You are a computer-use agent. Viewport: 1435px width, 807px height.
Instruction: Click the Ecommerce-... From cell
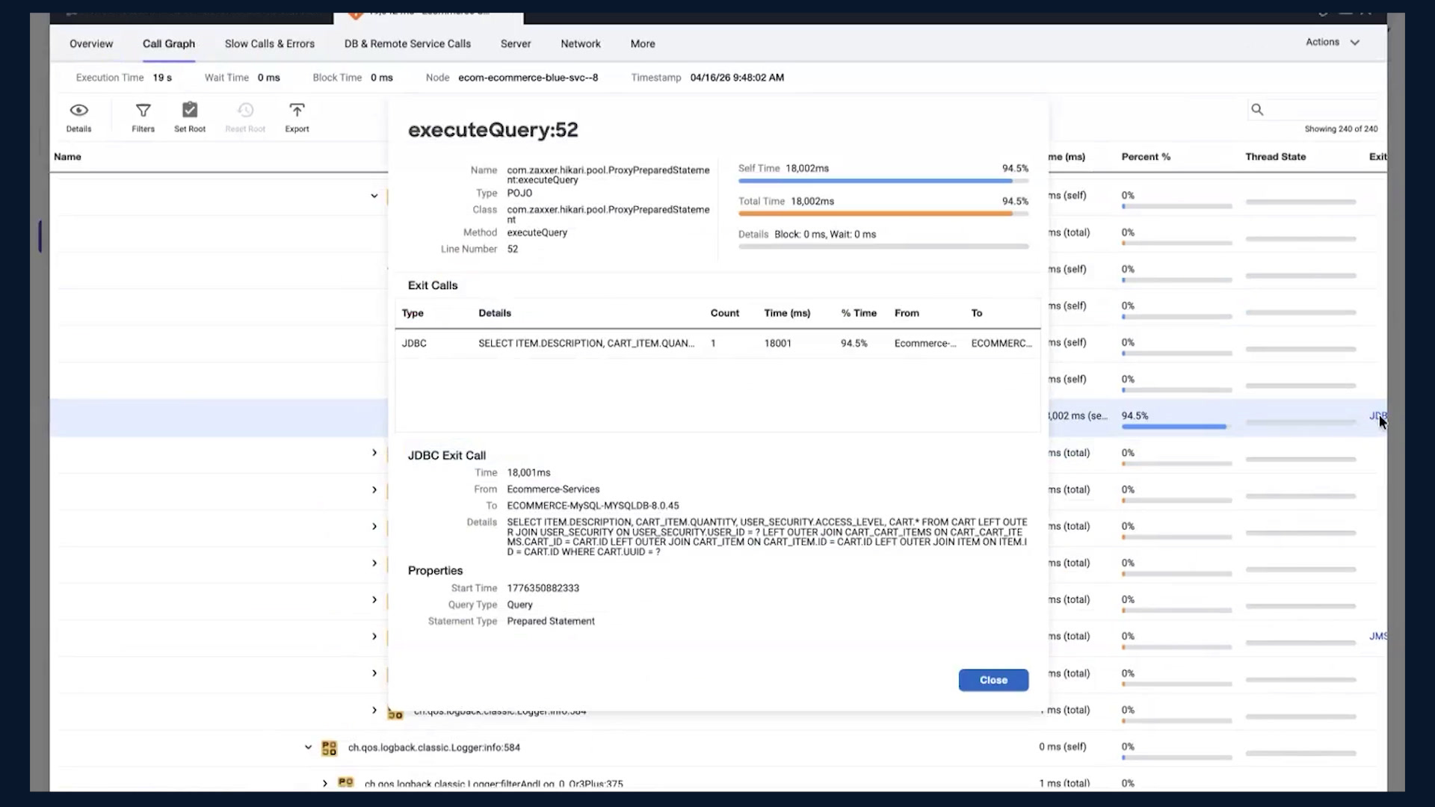(925, 343)
